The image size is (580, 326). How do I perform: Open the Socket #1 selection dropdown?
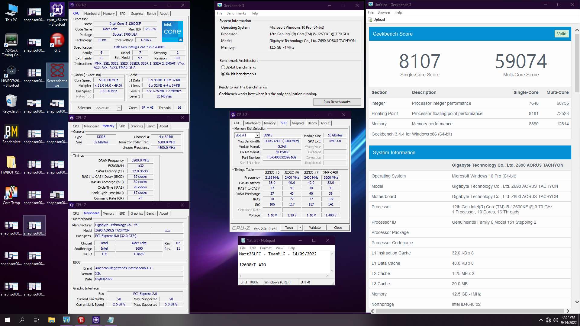click(119, 108)
